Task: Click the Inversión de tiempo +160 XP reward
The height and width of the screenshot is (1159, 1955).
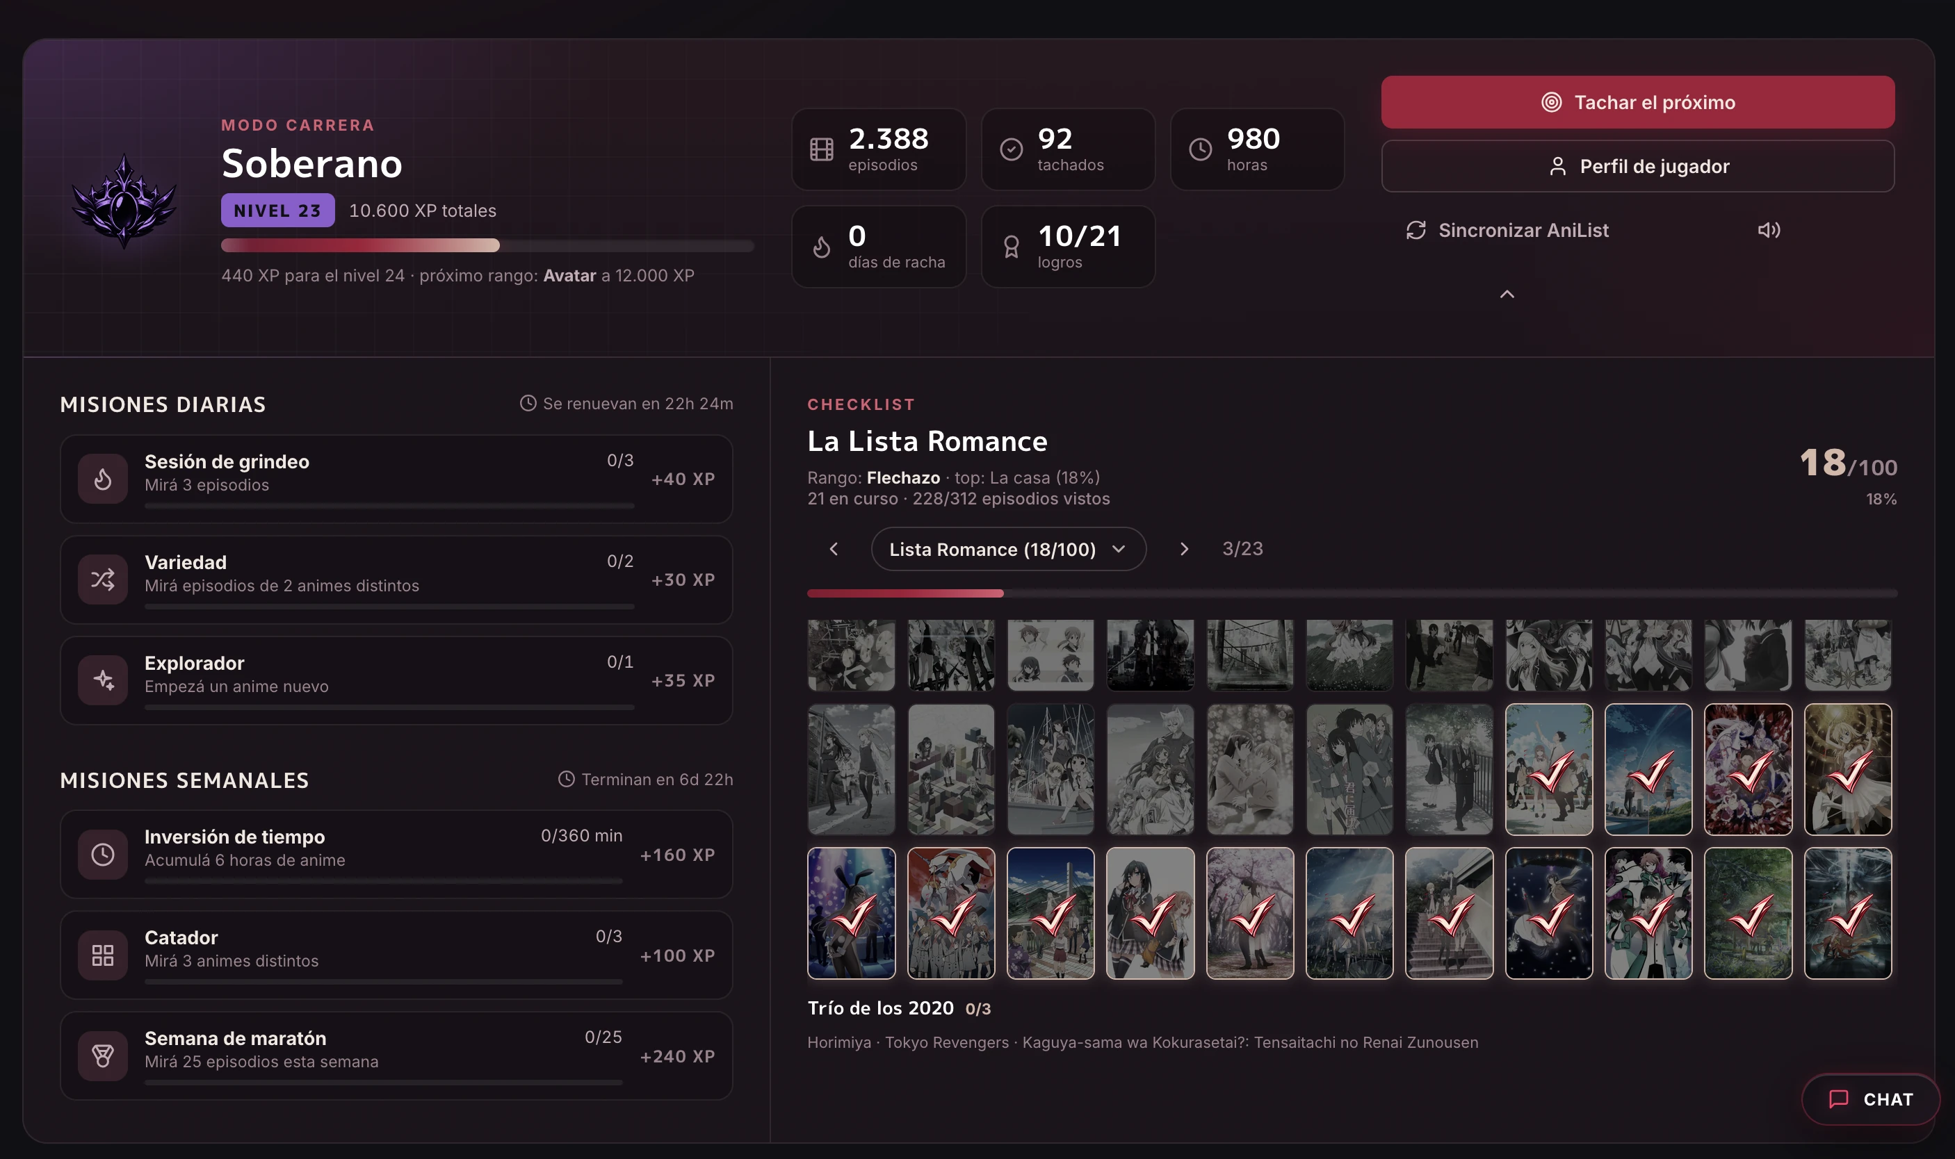Action: coord(677,855)
